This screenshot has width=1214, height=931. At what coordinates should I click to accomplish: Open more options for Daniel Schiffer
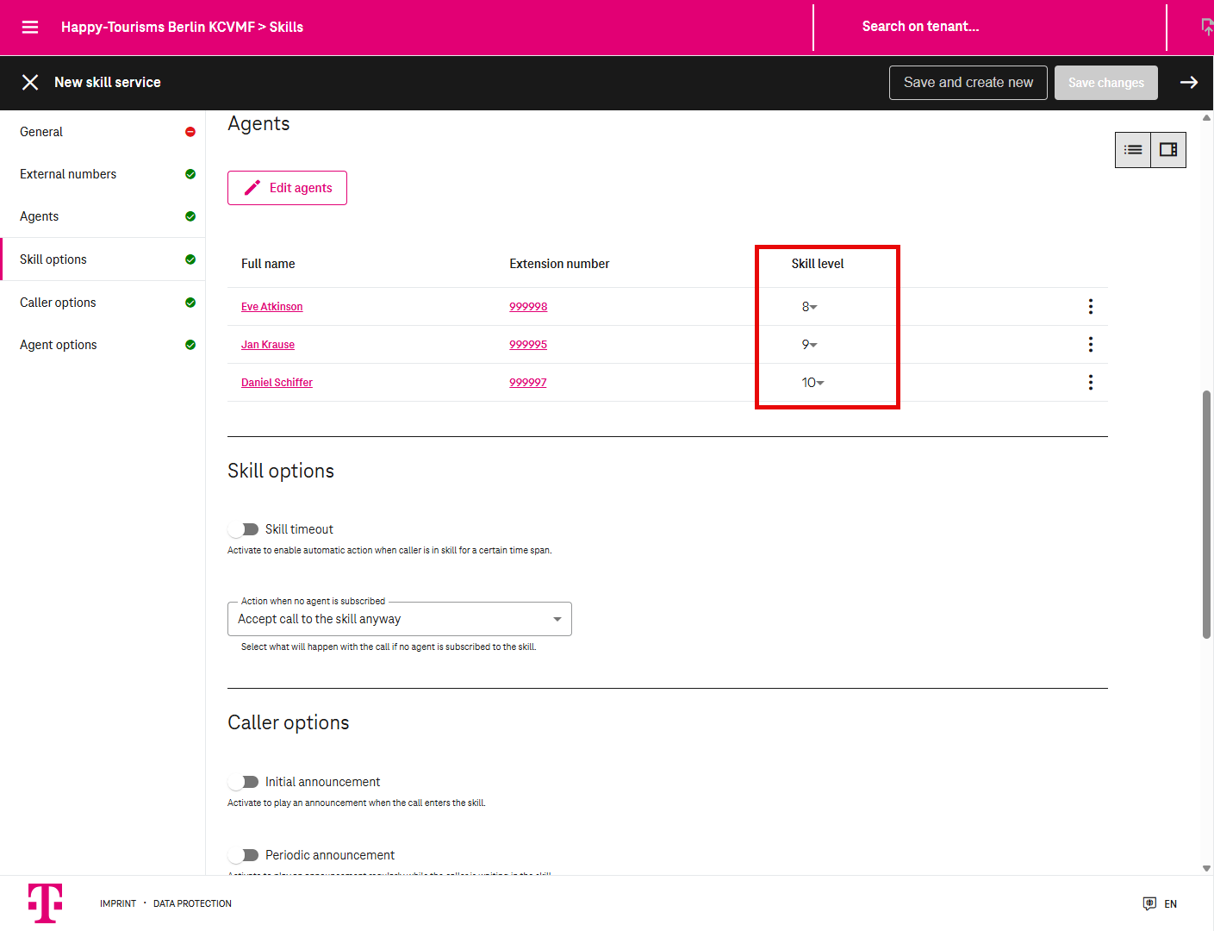(1090, 383)
